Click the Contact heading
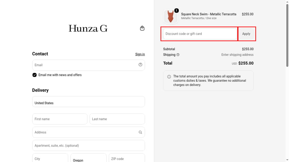The width and height of the screenshot is (289, 162). point(40,54)
